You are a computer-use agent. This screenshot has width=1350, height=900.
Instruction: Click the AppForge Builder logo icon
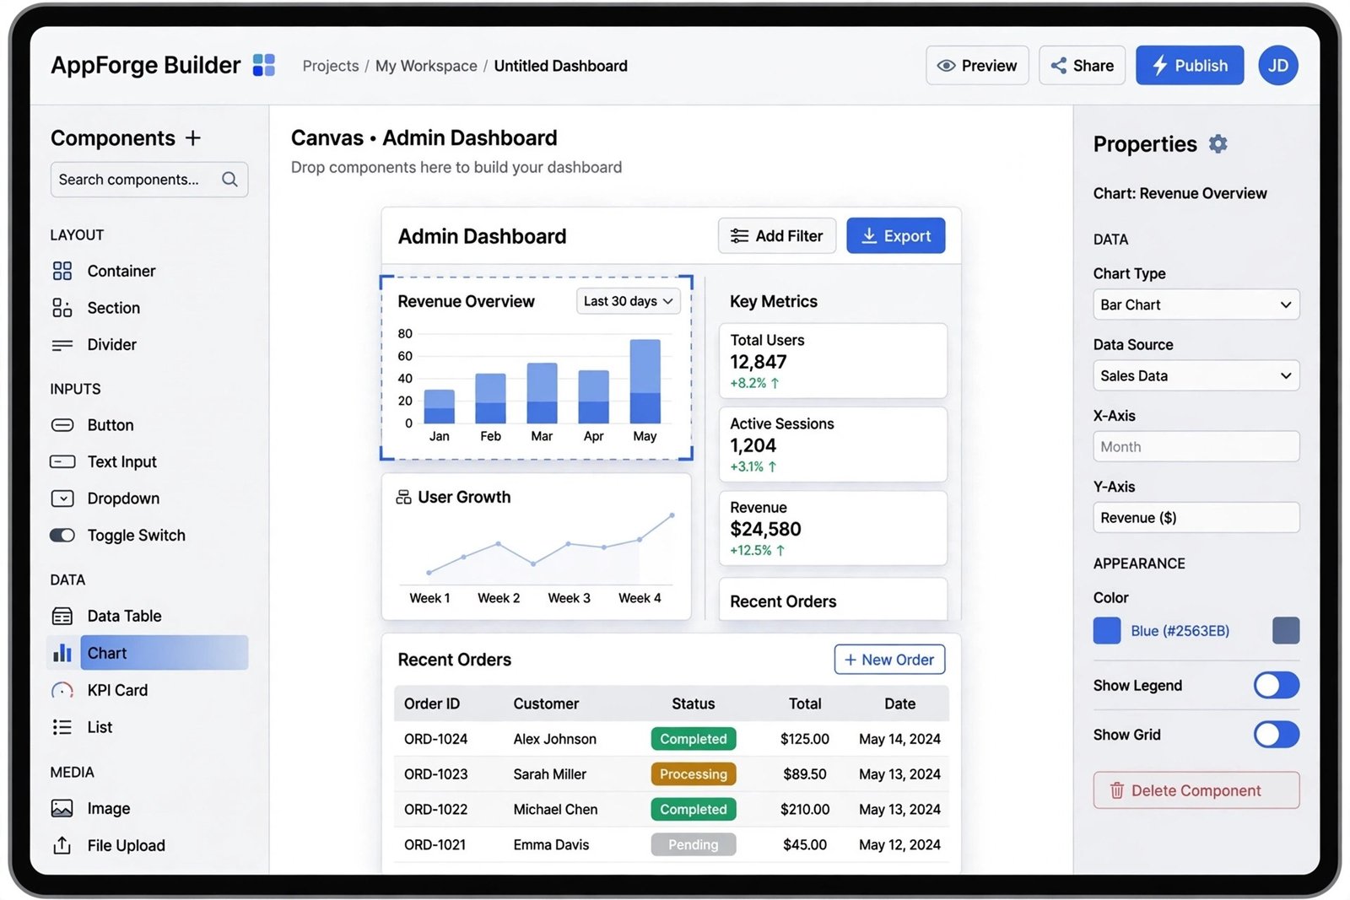(x=264, y=65)
